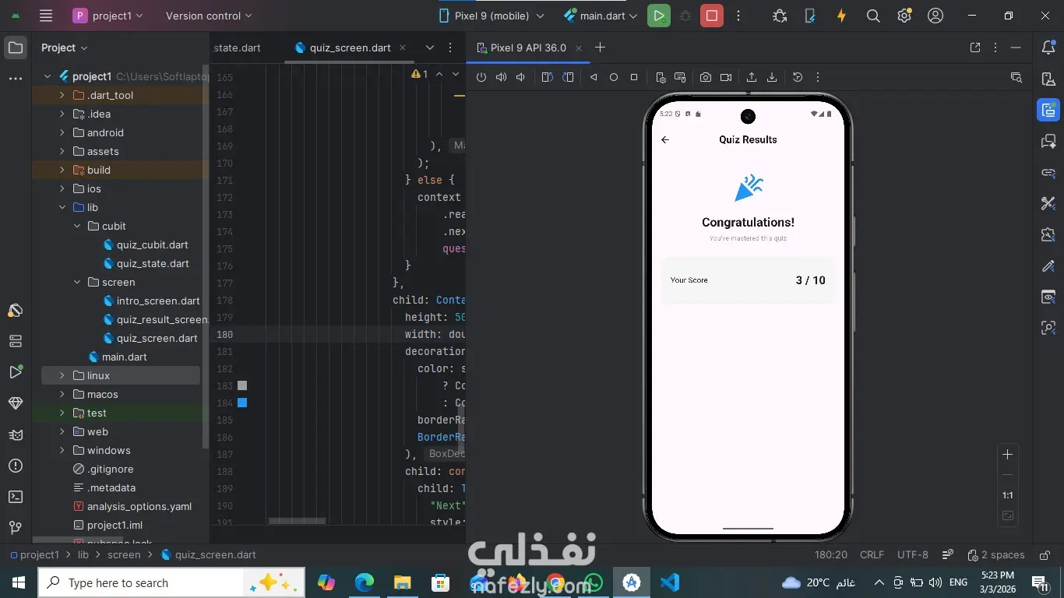Open the Version control menu
Image resolution: width=1064 pixels, height=598 pixels.
[209, 16]
